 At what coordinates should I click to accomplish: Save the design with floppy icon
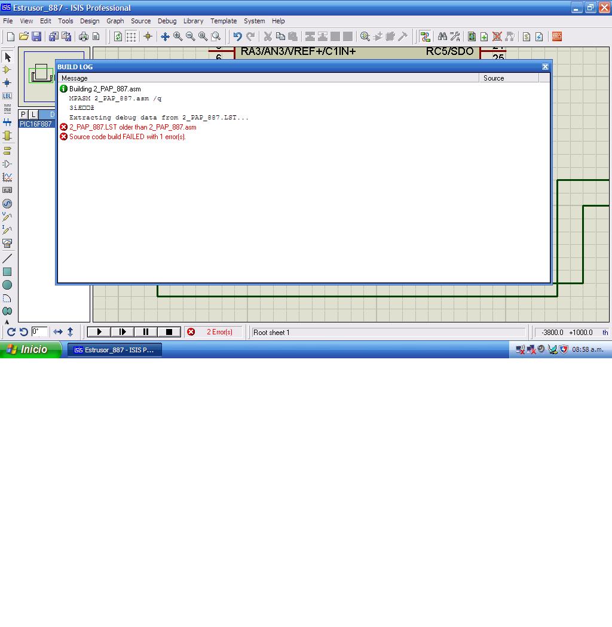pos(36,37)
